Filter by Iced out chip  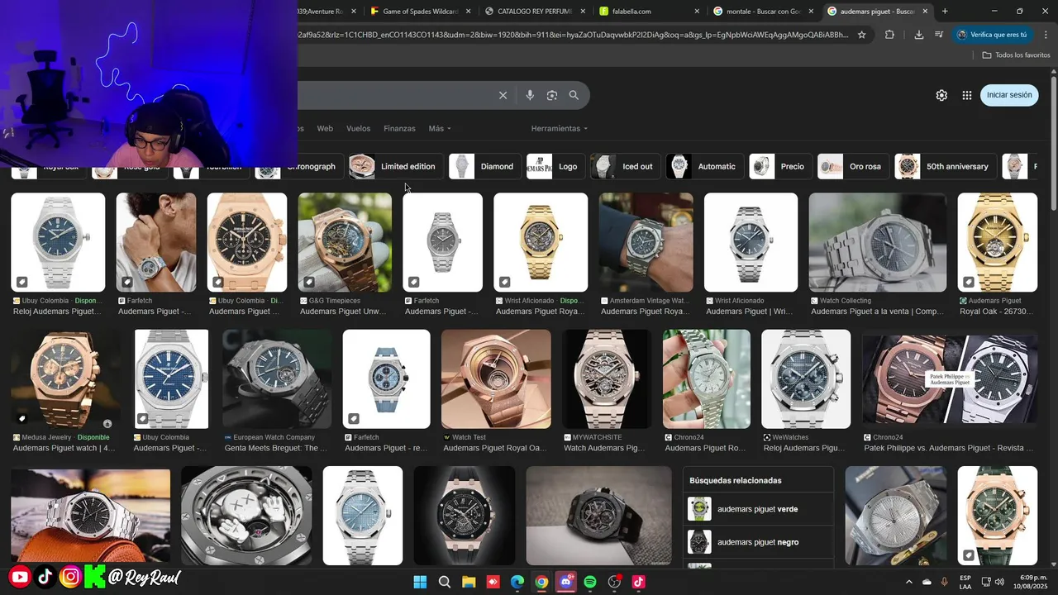click(x=625, y=166)
